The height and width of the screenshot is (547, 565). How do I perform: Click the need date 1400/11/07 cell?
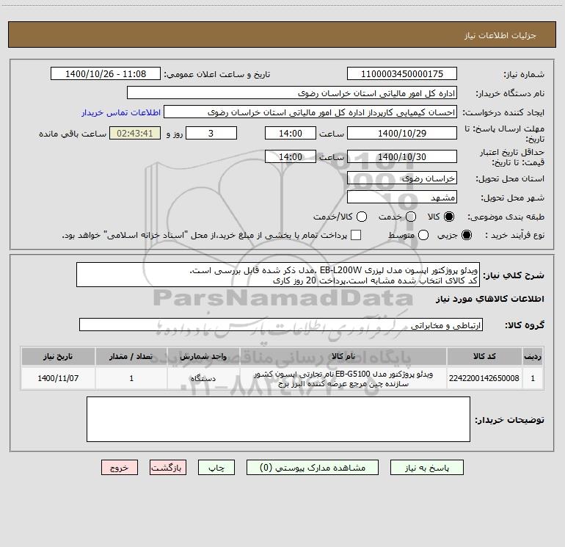[x=58, y=378]
